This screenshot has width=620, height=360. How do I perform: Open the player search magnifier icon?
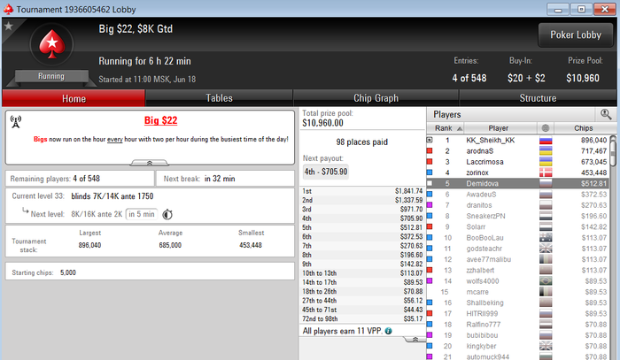click(606, 114)
